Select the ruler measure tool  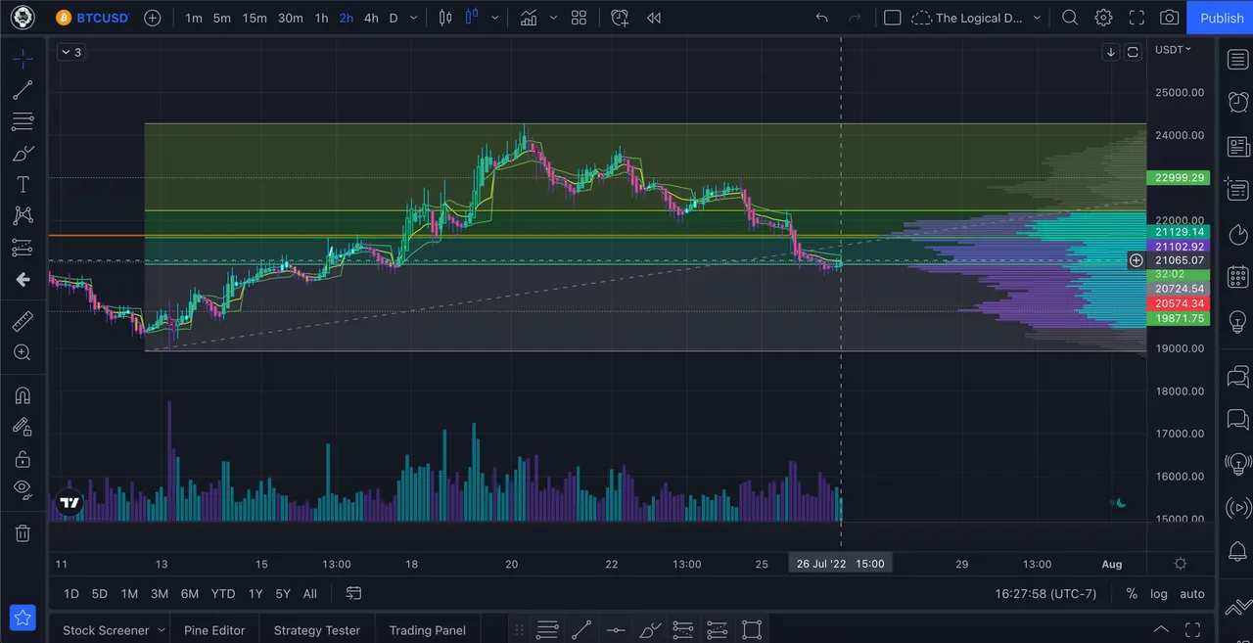[23, 321]
